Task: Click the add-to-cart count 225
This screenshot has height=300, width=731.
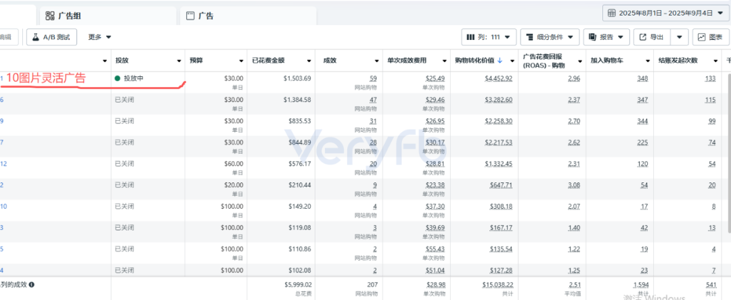Action: coord(643,143)
